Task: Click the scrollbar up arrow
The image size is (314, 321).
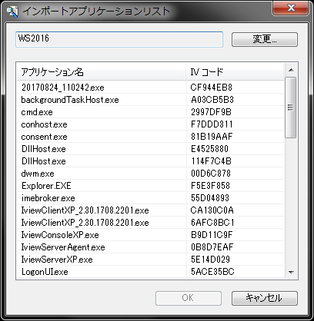Action: [x=291, y=70]
